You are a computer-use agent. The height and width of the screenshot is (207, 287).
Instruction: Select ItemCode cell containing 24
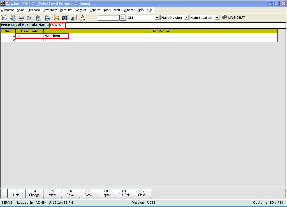29,36
